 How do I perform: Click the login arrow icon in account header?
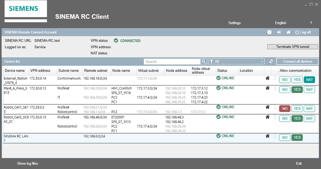pos(279,32)
